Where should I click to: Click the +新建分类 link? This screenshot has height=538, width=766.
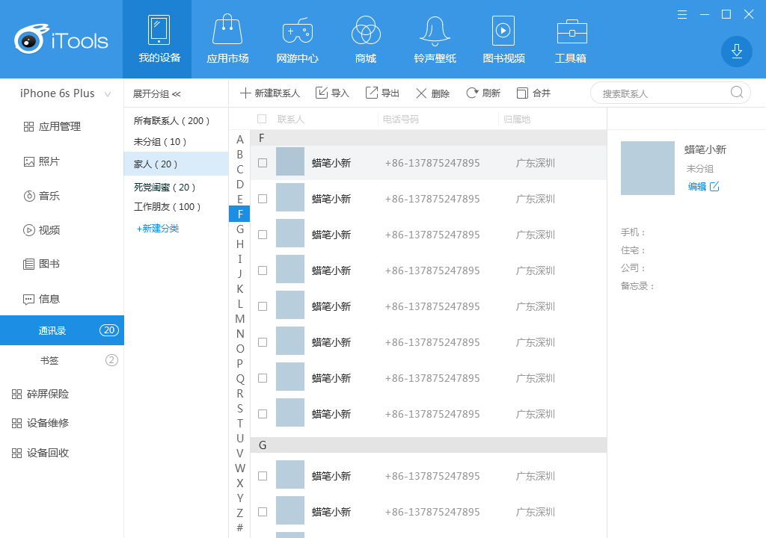click(158, 229)
